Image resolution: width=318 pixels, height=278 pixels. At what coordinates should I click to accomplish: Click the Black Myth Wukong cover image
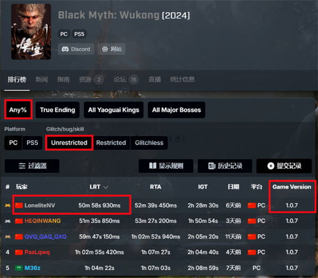point(31,32)
